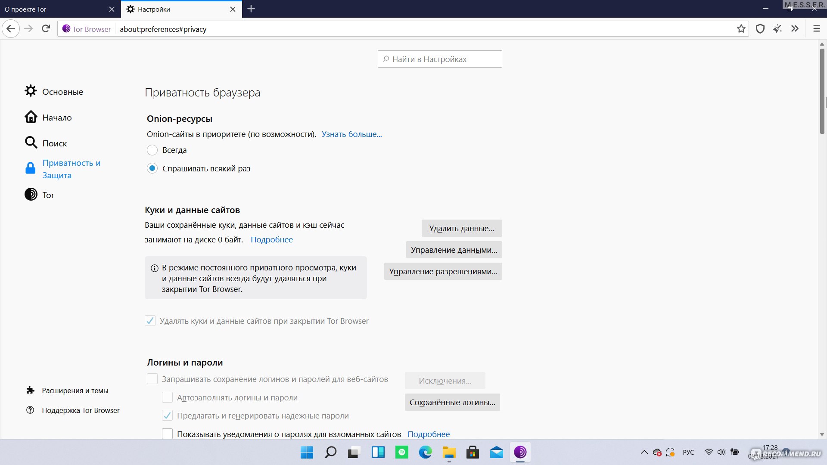
Task: Click the shield icon in address bar
Action: [759, 29]
